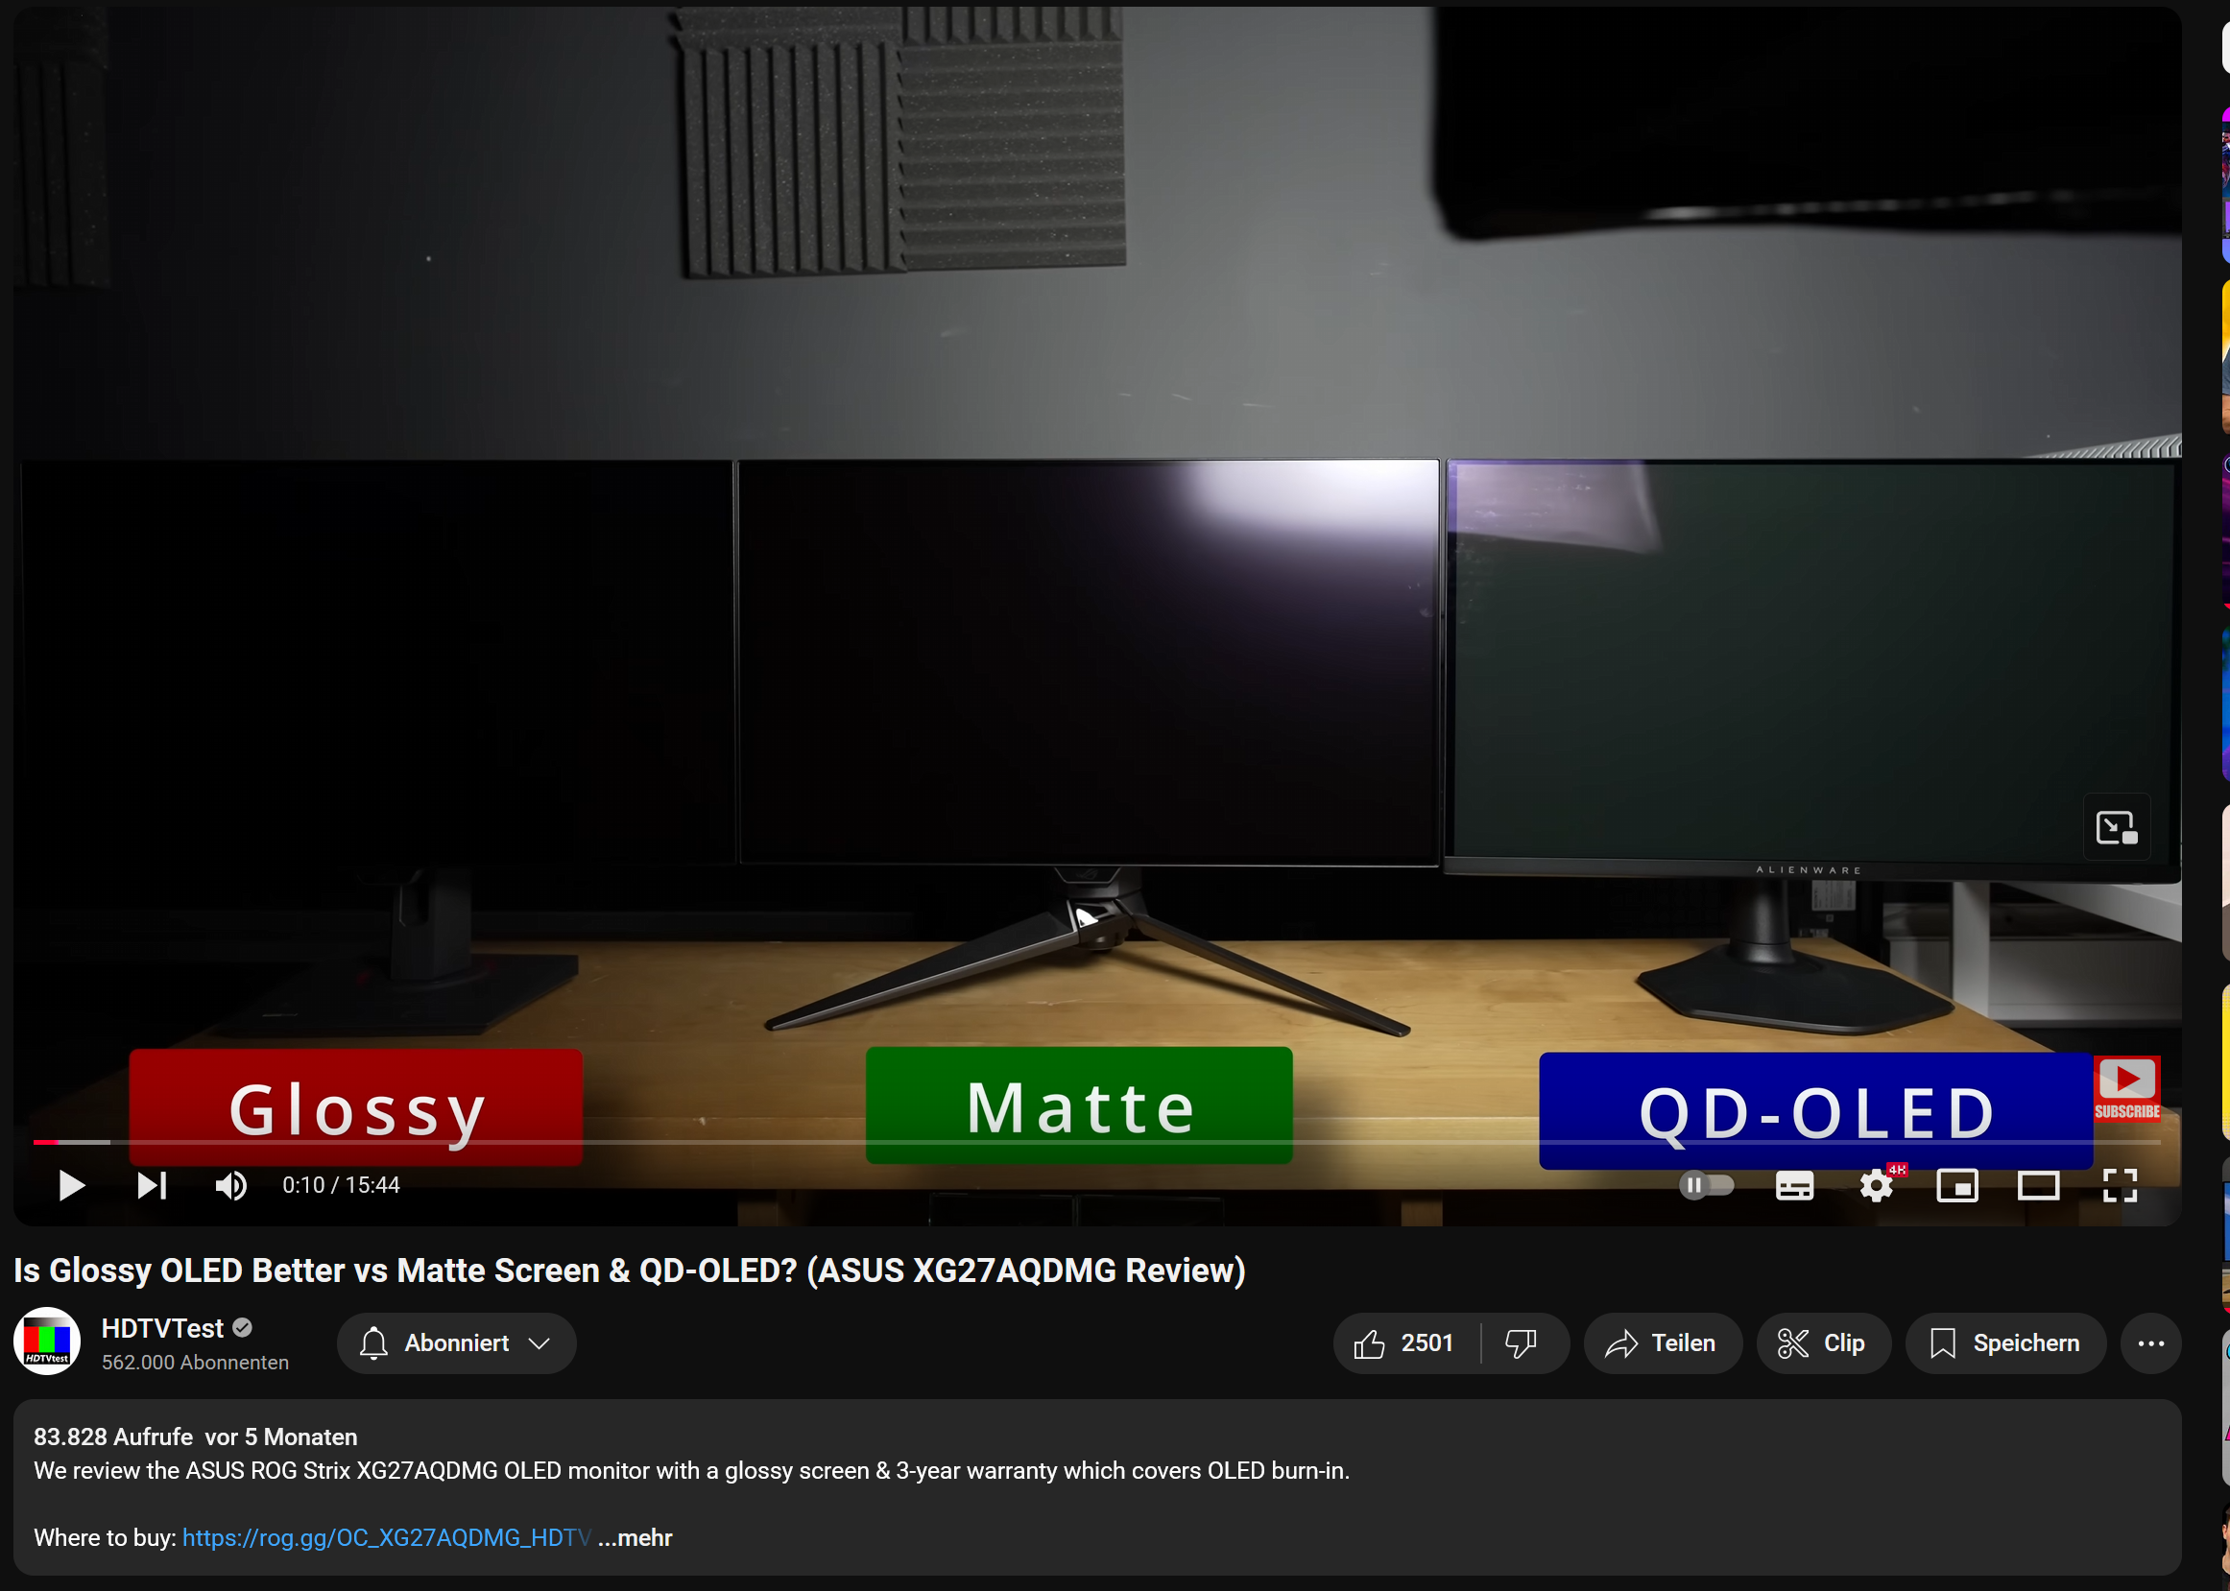Viewport: 2230px width, 1591px height.
Task: Save the video via Speichern
Action: point(2004,1343)
